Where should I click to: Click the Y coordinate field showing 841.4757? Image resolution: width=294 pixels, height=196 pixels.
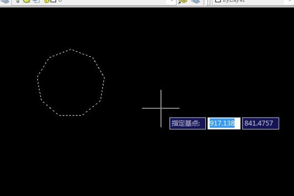coord(261,123)
